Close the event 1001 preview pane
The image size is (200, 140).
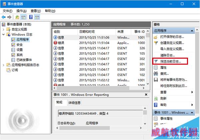(146, 95)
